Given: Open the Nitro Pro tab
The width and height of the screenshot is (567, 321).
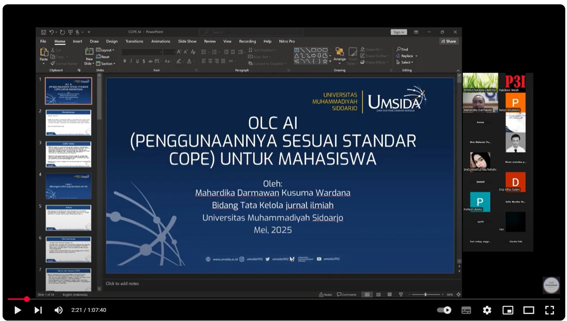Looking at the screenshot, I should pos(287,41).
